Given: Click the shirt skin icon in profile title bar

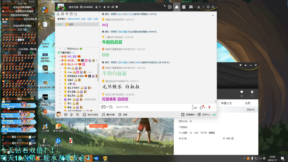Looking at the screenshot, I should (x=240, y=65).
